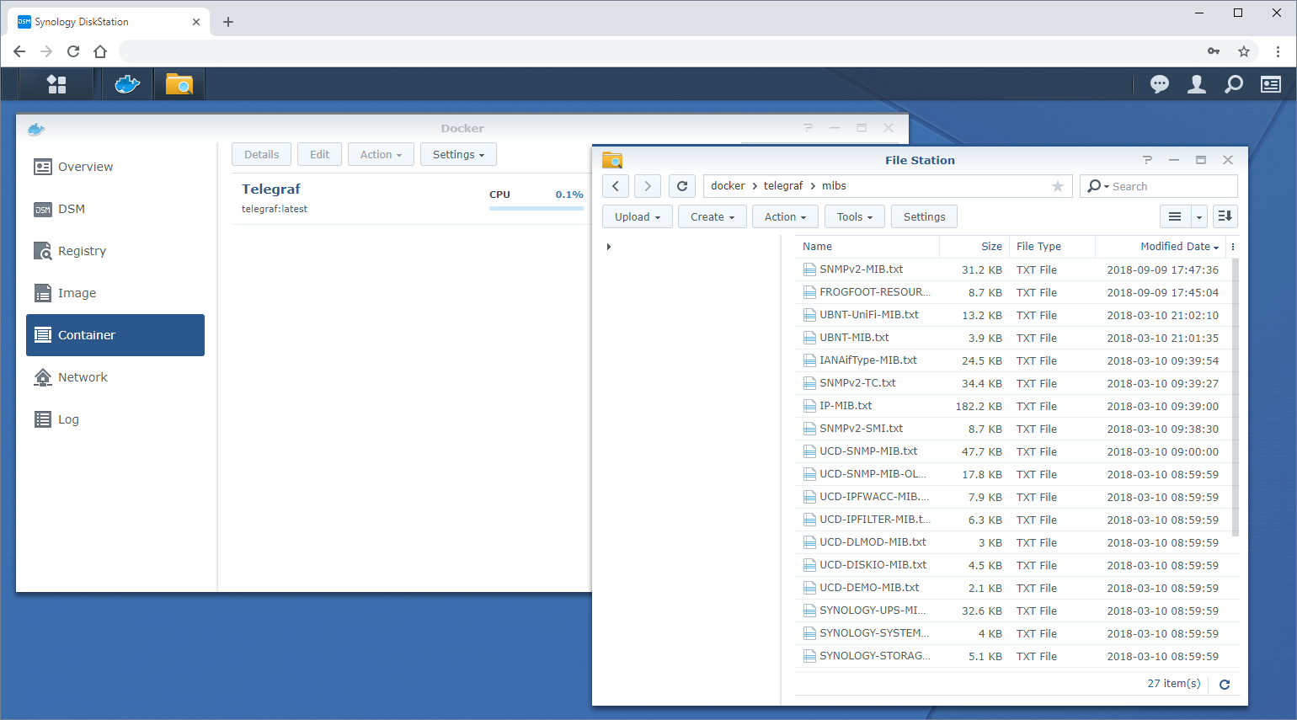Navigate to docker in breadcrumb path
The height and width of the screenshot is (720, 1297).
pos(728,186)
